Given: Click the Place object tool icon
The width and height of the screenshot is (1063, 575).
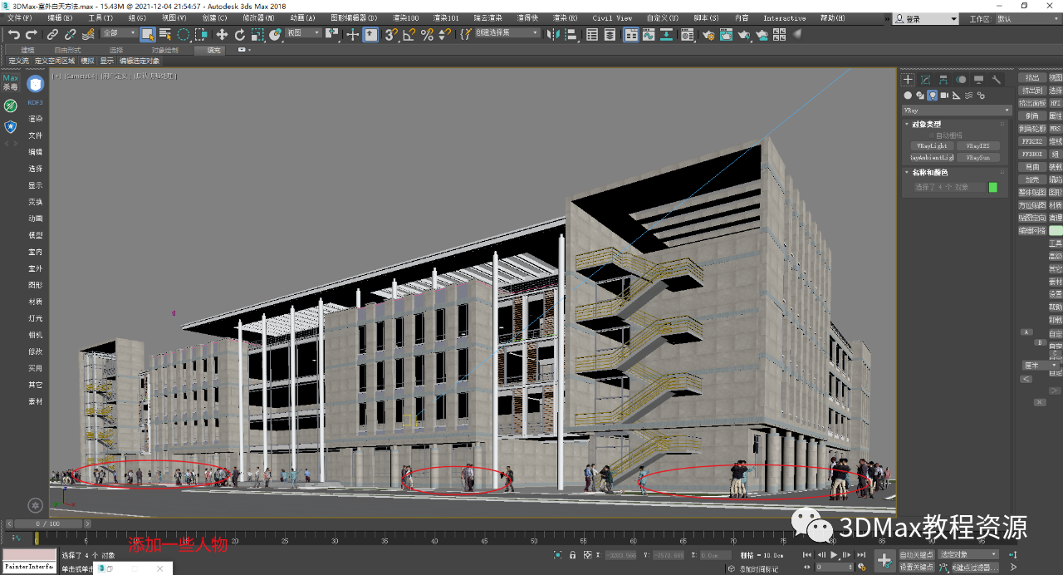Looking at the screenshot, I should click(x=275, y=34).
